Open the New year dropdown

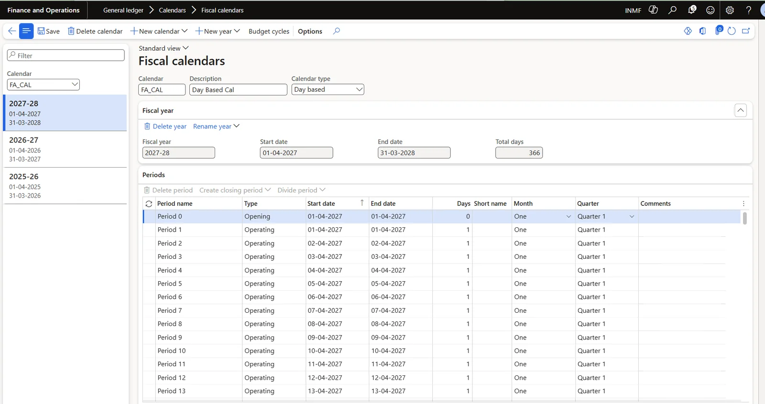click(x=218, y=31)
